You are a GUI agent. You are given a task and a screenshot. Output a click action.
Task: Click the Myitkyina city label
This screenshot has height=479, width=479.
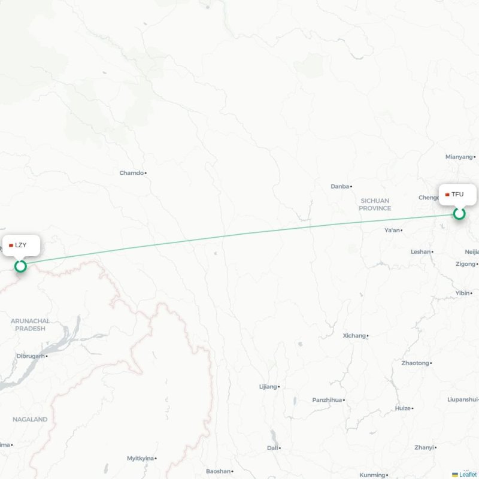point(140,458)
